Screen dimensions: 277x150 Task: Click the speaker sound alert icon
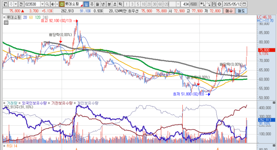[53, 4]
